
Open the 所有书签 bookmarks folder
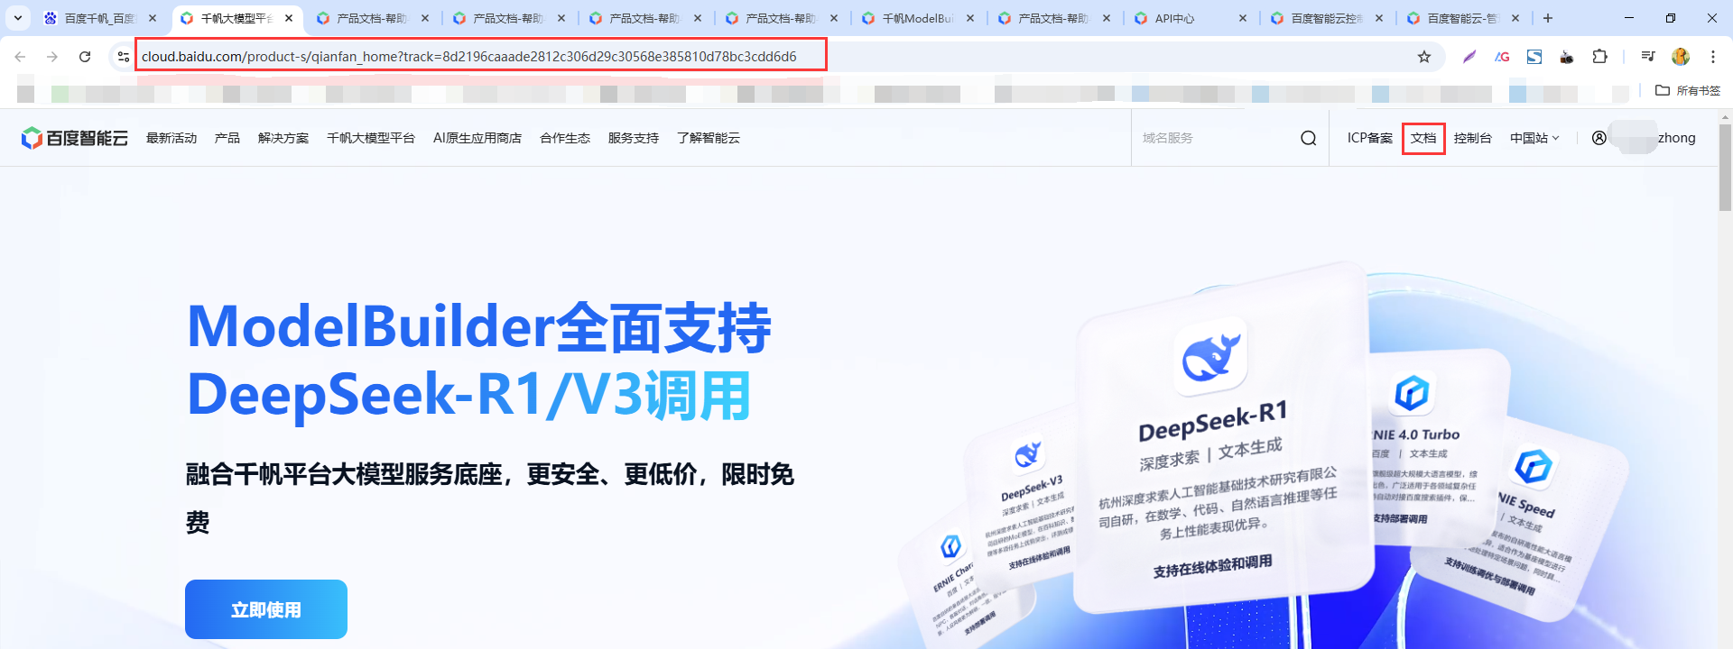pos(1688,90)
